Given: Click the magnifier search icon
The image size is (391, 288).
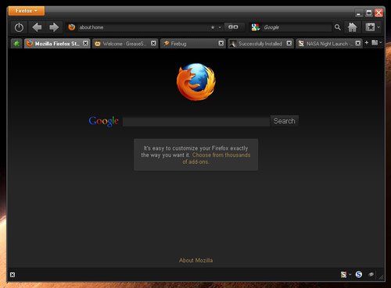Looking at the screenshot, I should [x=337, y=27].
